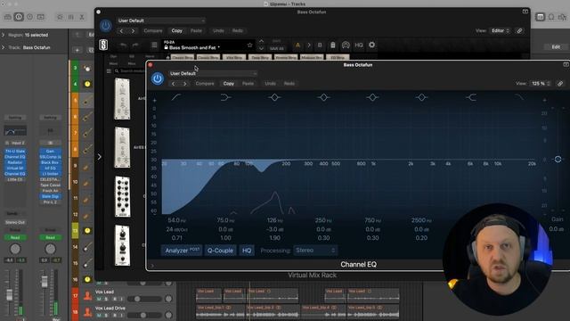
Task: Click the left strip Read automation button
Action: coord(15,237)
